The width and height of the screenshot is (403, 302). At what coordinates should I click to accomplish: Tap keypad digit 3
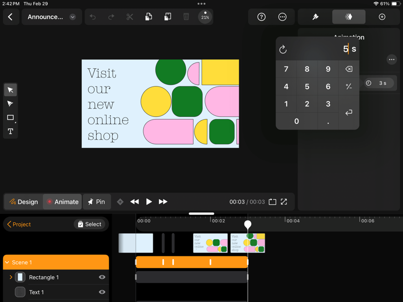pyautogui.click(x=328, y=104)
